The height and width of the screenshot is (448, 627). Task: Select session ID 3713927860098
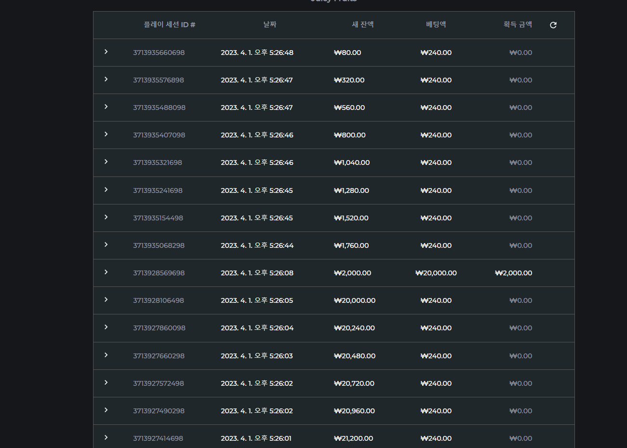point(159,328)
